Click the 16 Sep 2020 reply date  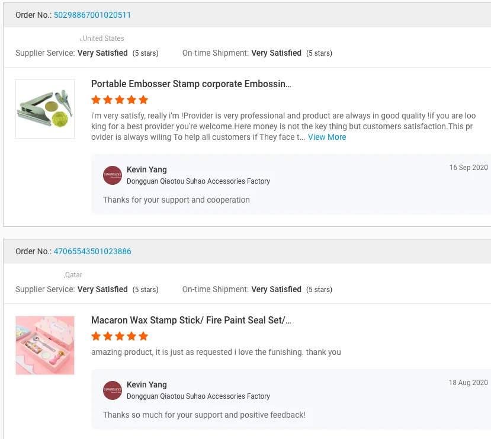pyautogui.click(x=468, y=168)
